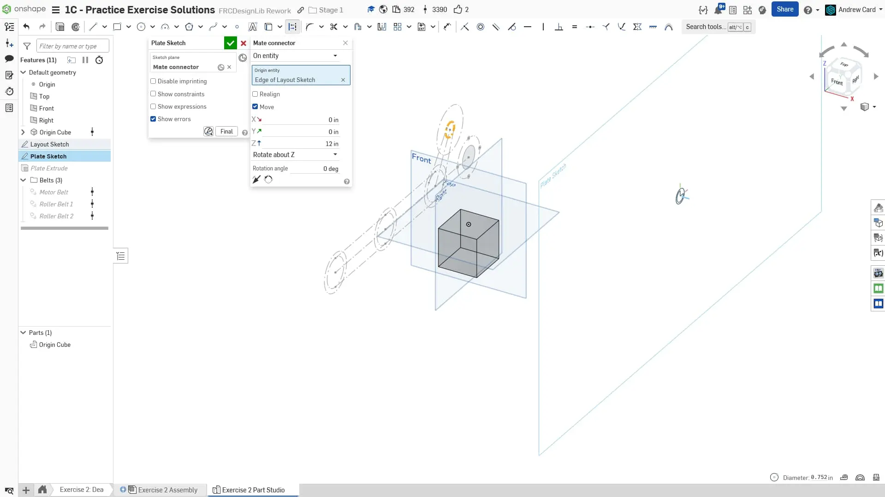Select the Corner rectangle sketch tool
Screen dimensions: 885x497
[117, 27]
